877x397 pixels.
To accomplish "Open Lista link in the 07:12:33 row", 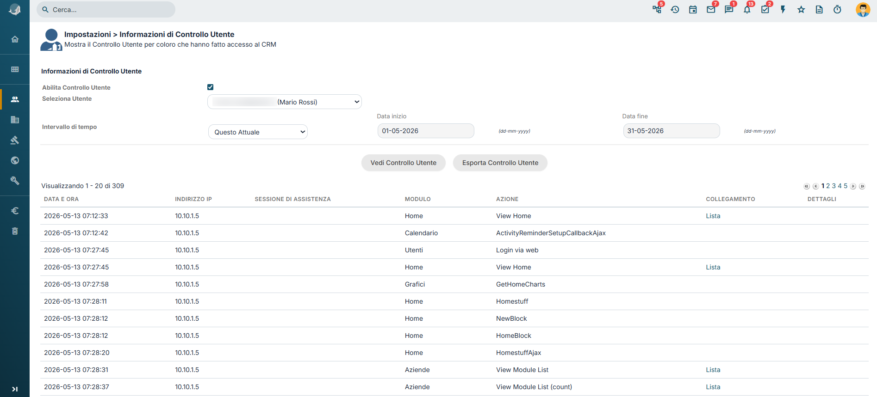I will tap(713, 216).
